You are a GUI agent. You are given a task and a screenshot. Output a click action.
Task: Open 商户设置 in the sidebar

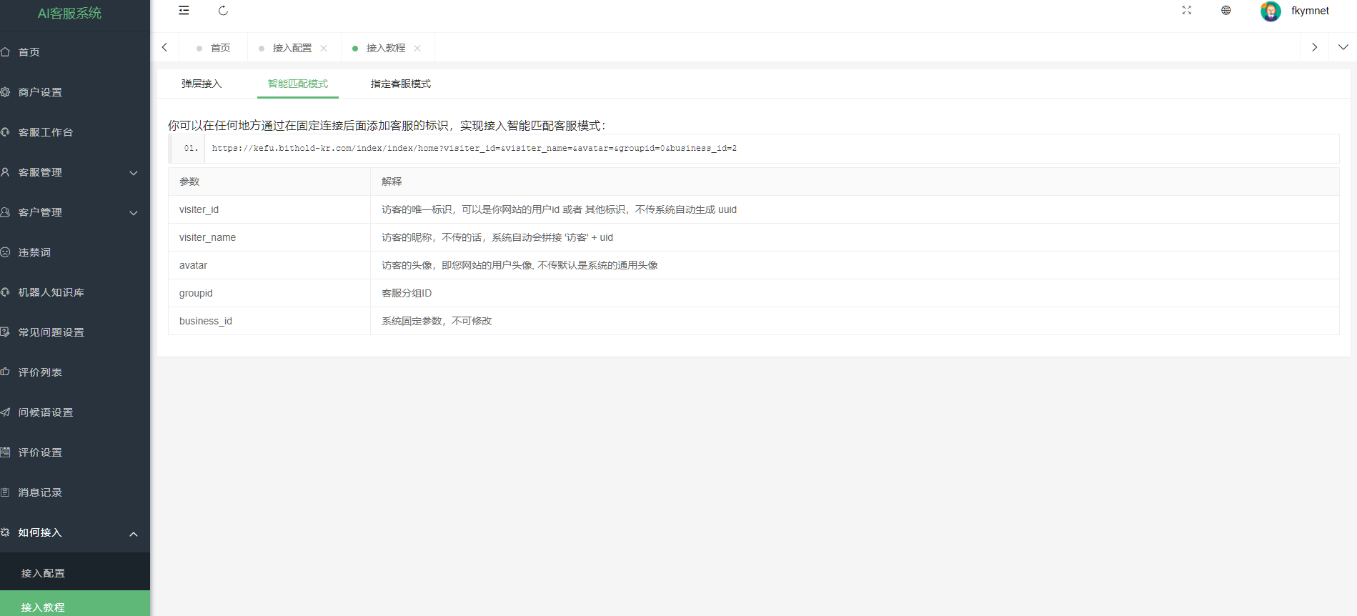pyautogui.click(x=75, y=92)
